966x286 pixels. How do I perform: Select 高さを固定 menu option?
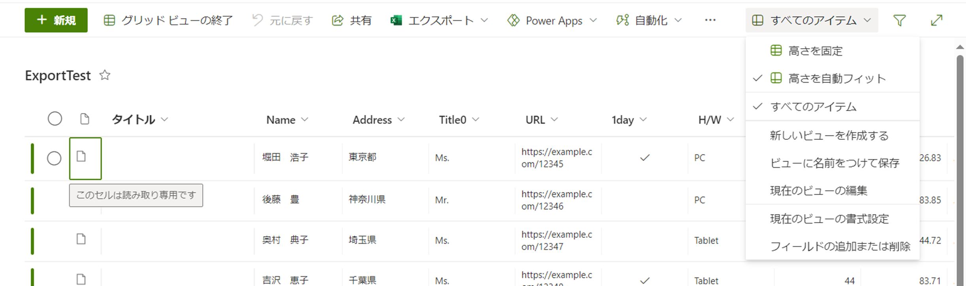click(832, 51)
